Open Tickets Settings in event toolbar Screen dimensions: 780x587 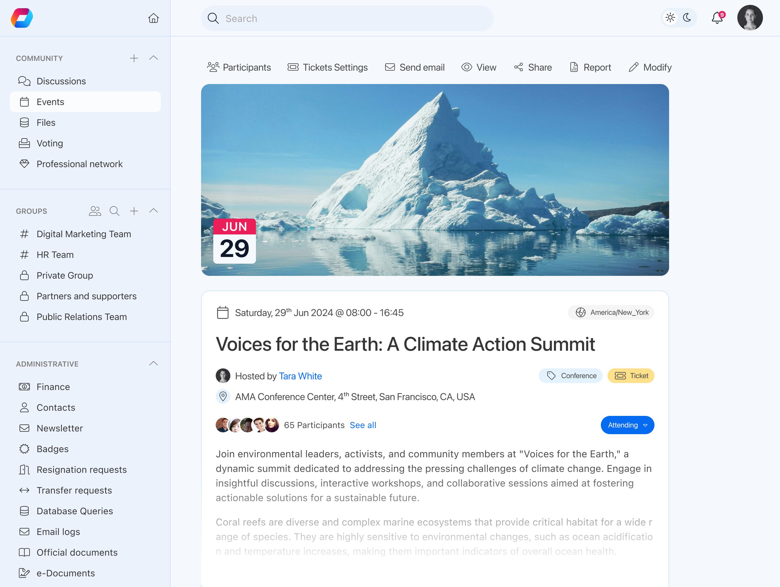click(328, 67)
